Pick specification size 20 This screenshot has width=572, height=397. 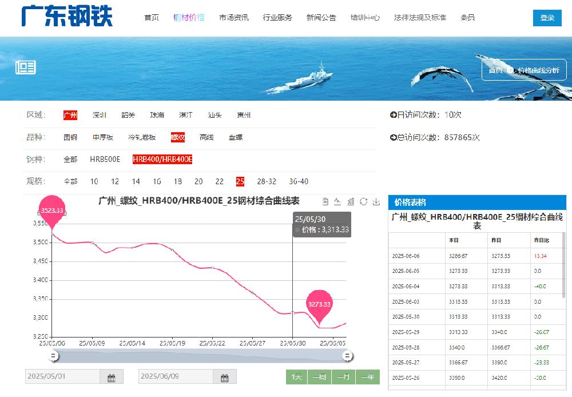pos(198,181)
